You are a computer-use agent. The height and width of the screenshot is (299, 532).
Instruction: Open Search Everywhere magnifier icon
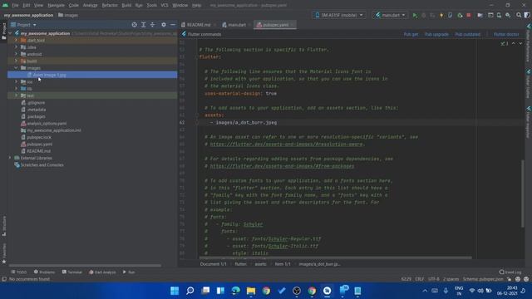click(x=519, y=15)
